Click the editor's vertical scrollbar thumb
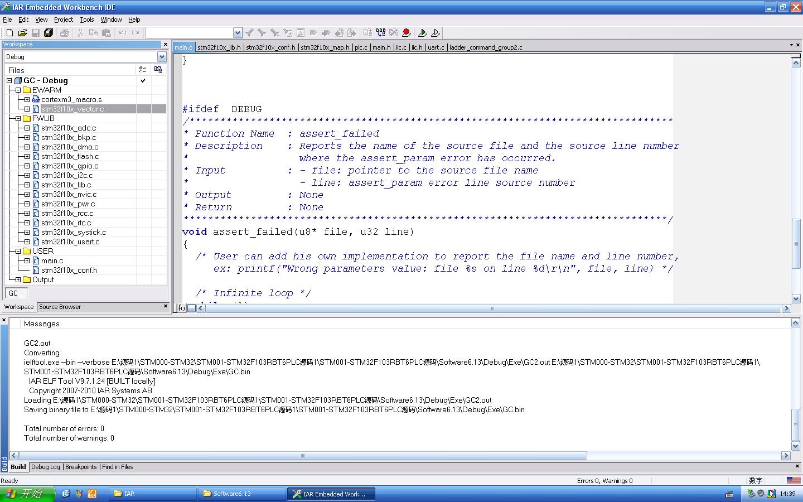803x502 pixels. click(796, 244)
